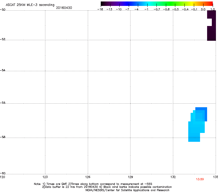
Task: Click the 132 longitude axis label
Action: pos(173,177)
